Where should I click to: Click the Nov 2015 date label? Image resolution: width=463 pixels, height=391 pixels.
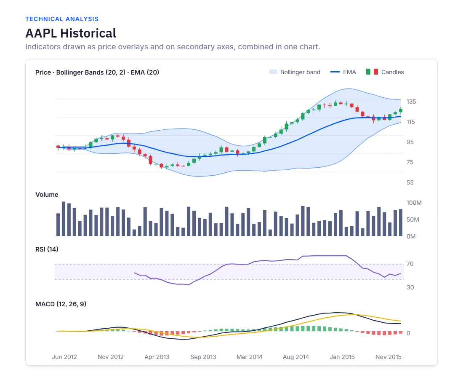388,357
